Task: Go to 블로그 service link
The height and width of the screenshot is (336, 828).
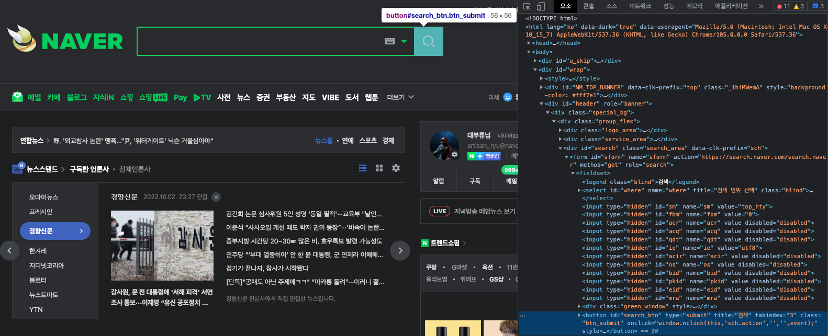Action: [76, 97]
